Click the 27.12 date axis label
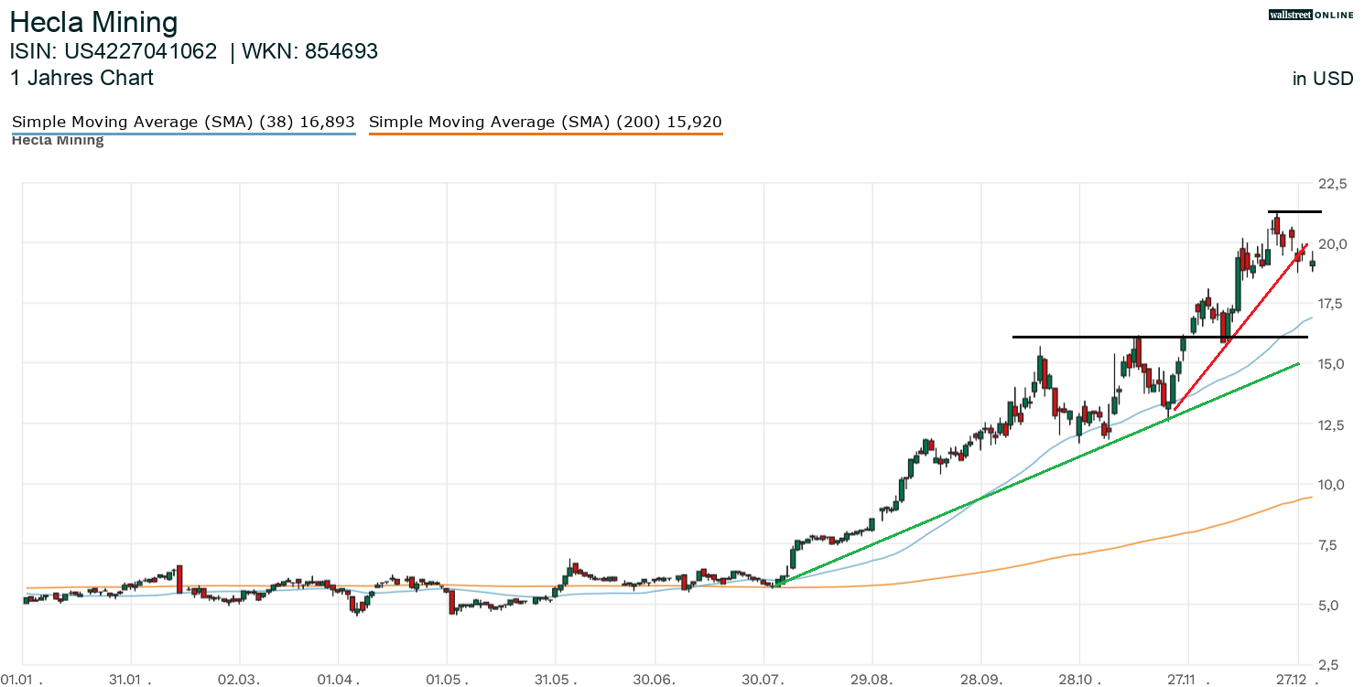 coord(1299,681)
